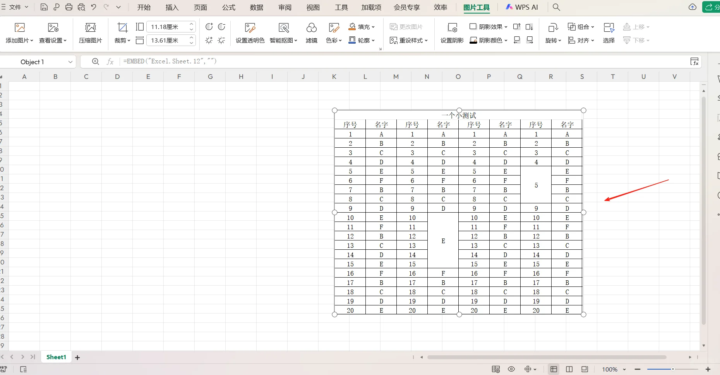The image size is (720, 375).
Task: Click the search magnifier in the menu bar
Action: 556,7
